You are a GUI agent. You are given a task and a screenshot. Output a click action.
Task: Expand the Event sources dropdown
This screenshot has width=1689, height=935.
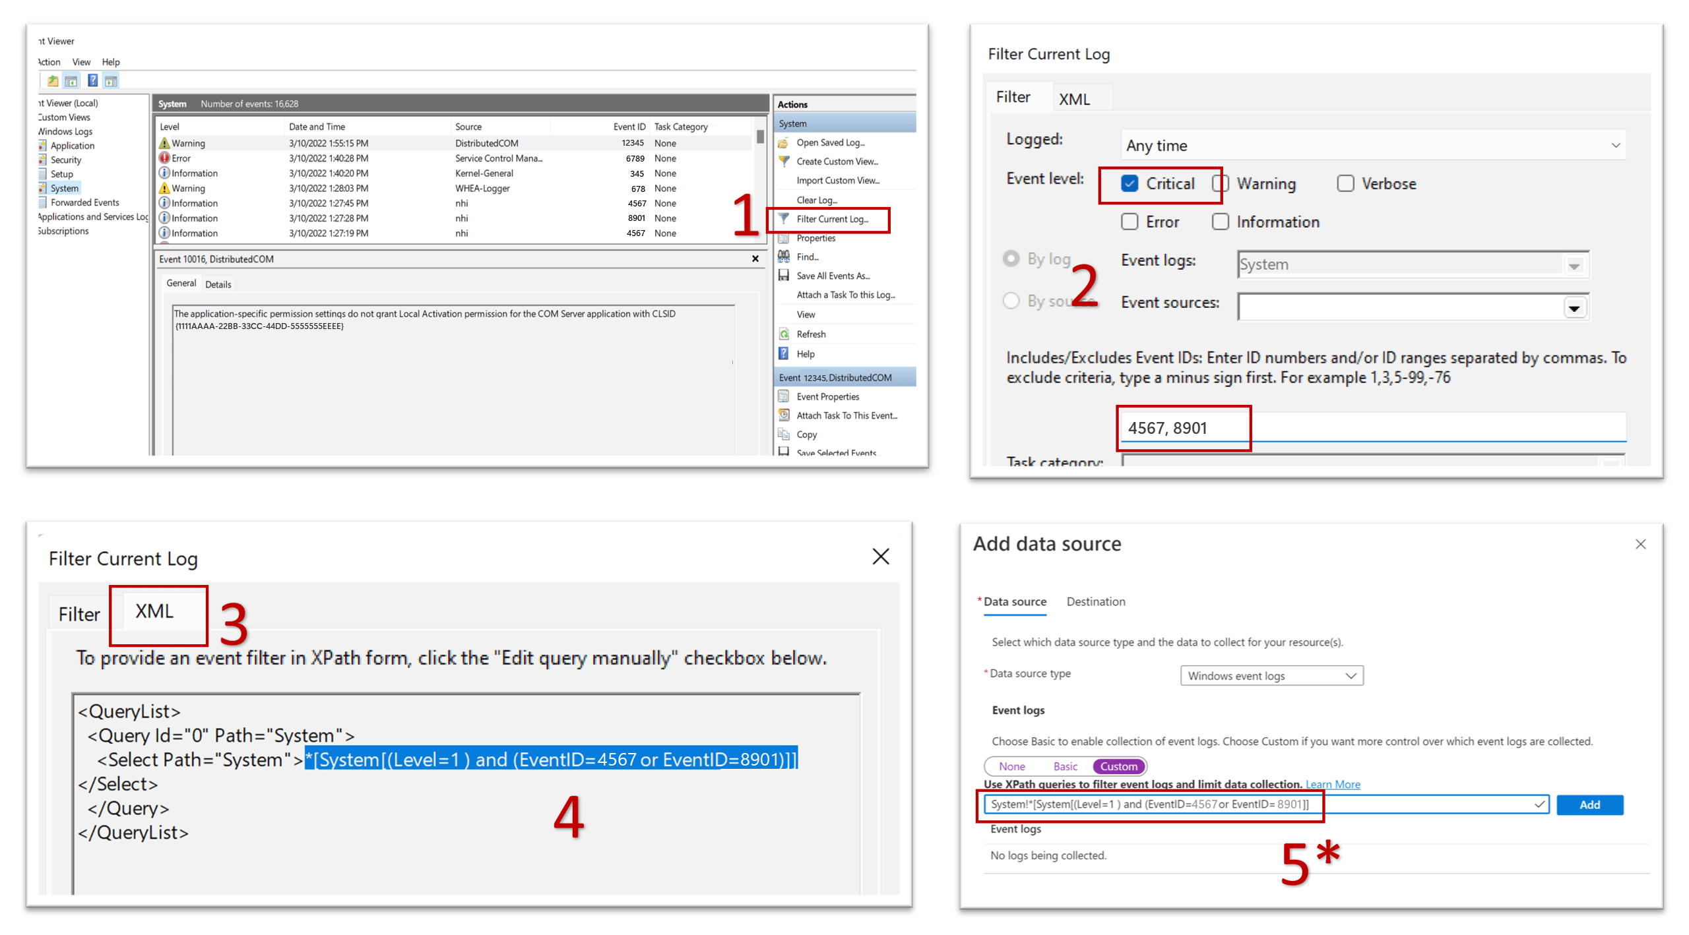click(x=1575, y=307)
